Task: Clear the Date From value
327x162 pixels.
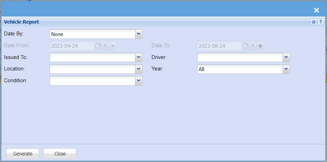Action: click(105, 46)
